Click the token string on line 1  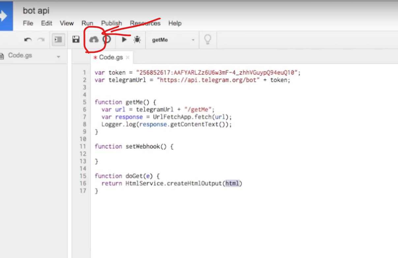tap(217, 73)
